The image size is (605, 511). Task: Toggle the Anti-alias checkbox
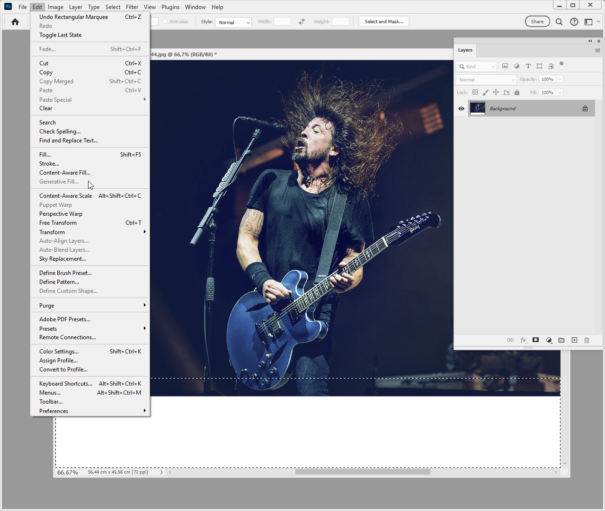(x=165, y=22)
